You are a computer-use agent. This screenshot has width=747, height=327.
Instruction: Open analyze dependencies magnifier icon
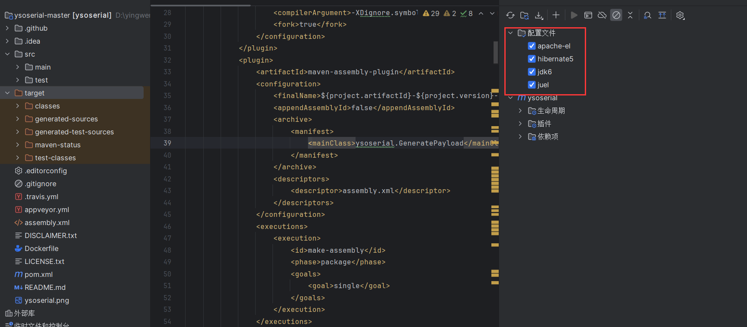point(648,15)
